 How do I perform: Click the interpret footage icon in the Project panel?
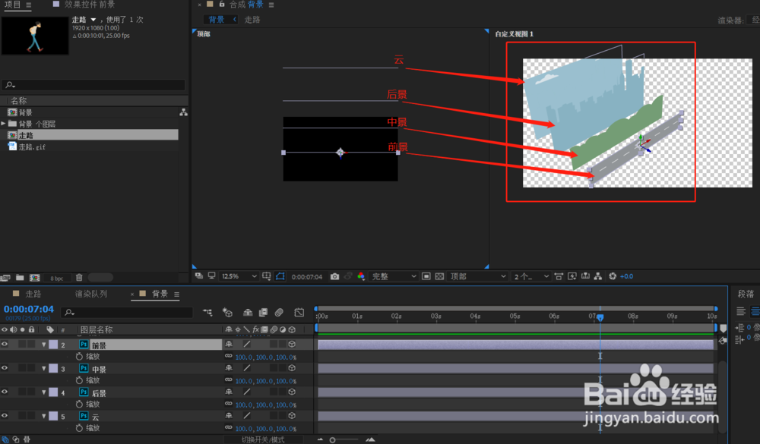[5, 278]
